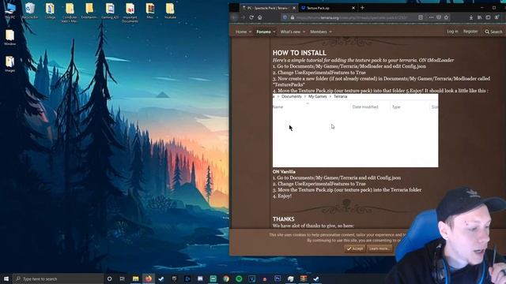This screenshot has height=284, width=506.
Task: Click the bookmark star in address bar
Action: [x=446, y=17]
